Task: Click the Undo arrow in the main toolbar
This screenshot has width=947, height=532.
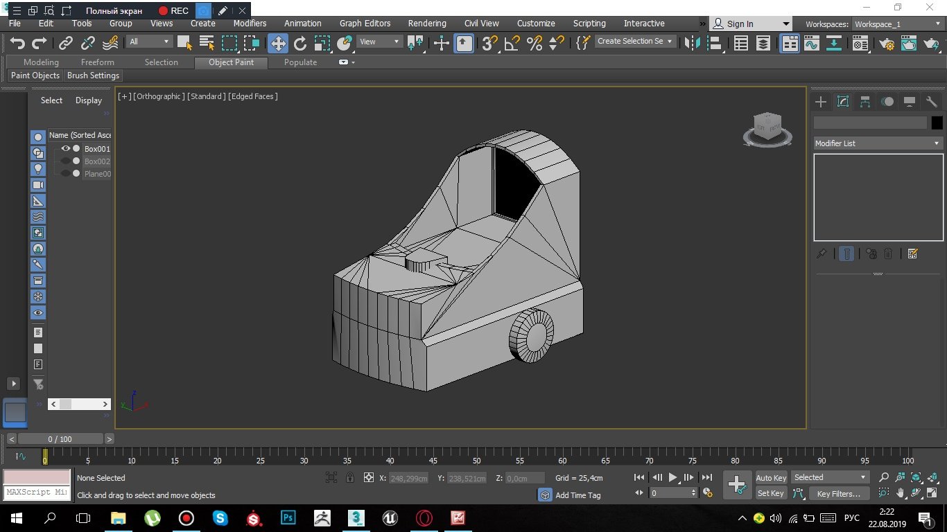Action: (17, 44)
